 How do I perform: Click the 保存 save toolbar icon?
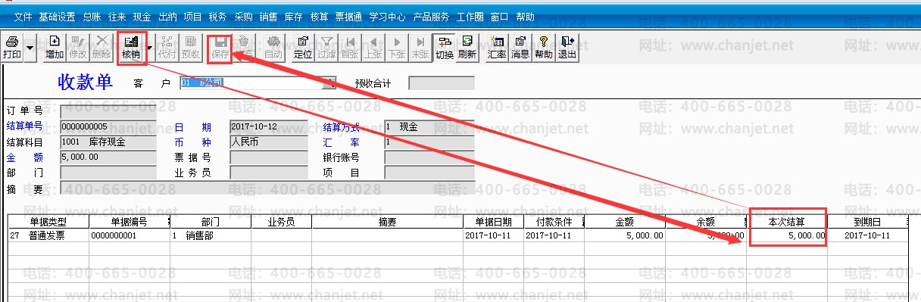220,47
